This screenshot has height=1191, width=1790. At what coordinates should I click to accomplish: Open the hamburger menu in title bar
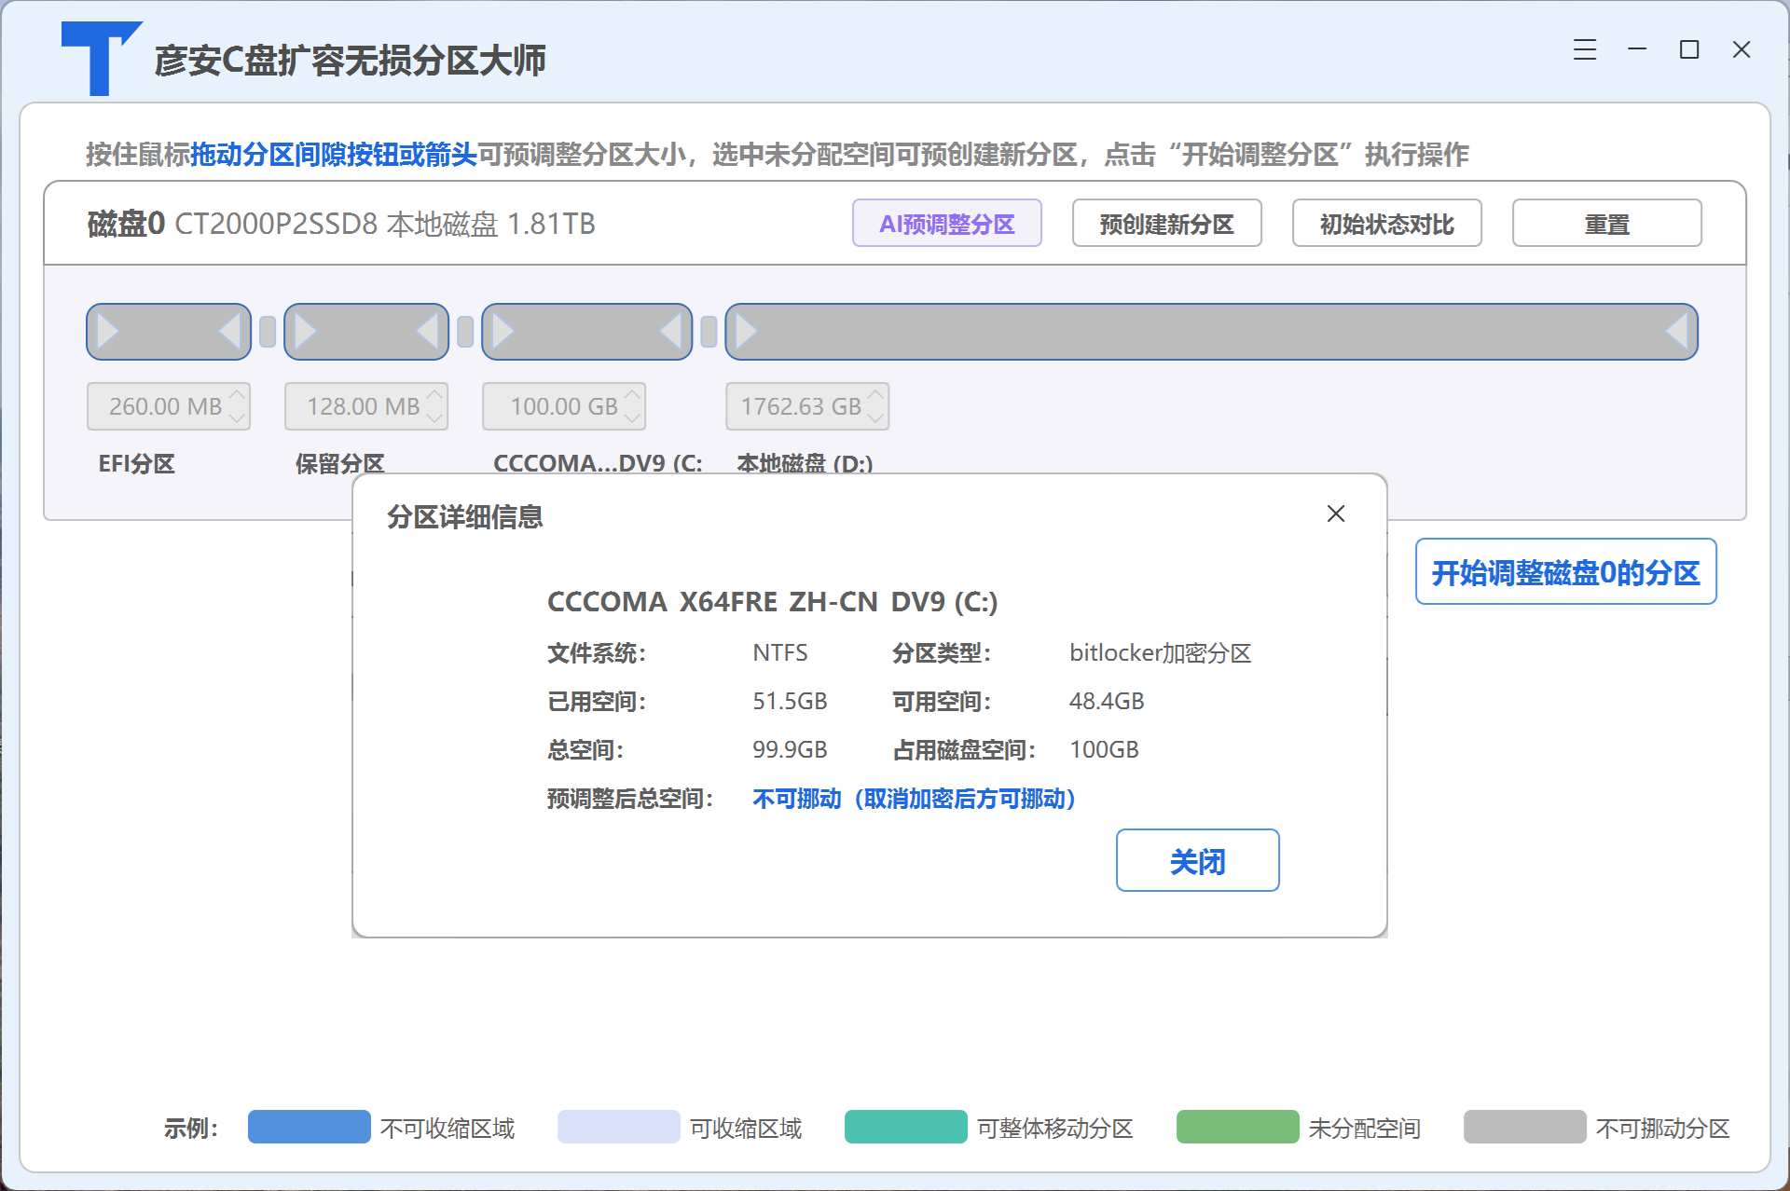point(1585,50)
